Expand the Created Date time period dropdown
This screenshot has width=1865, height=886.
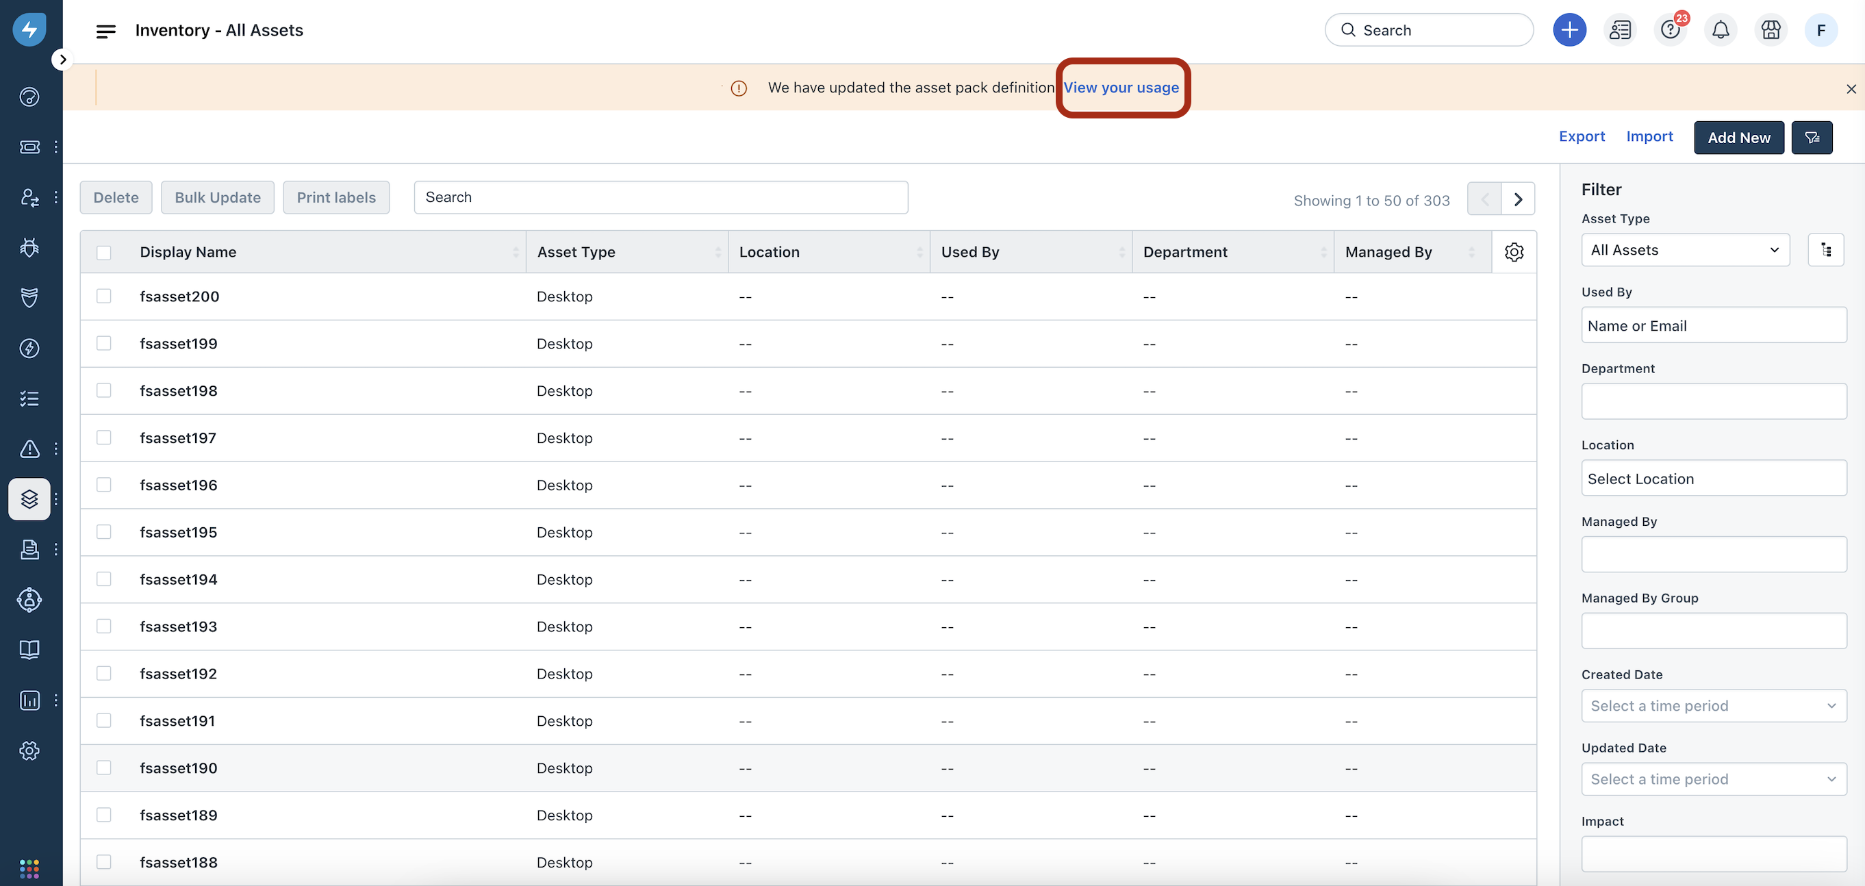pos(1713,705)
